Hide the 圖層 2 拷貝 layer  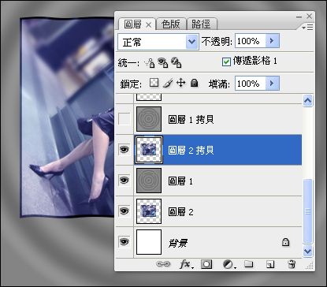click(x=124, y=150)
